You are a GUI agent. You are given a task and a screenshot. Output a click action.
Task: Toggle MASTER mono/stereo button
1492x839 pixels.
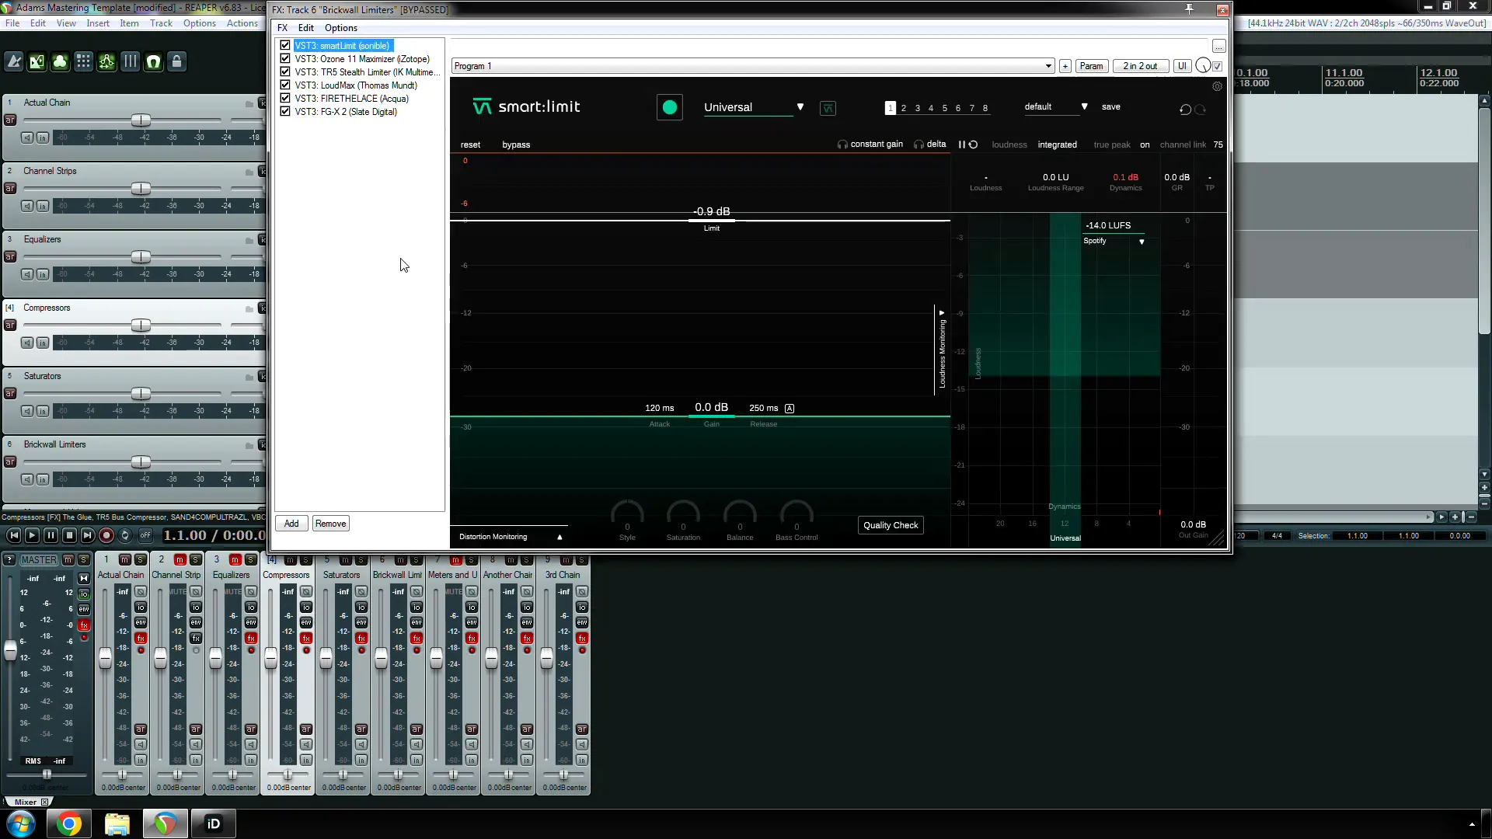click(x=84, y=579)
